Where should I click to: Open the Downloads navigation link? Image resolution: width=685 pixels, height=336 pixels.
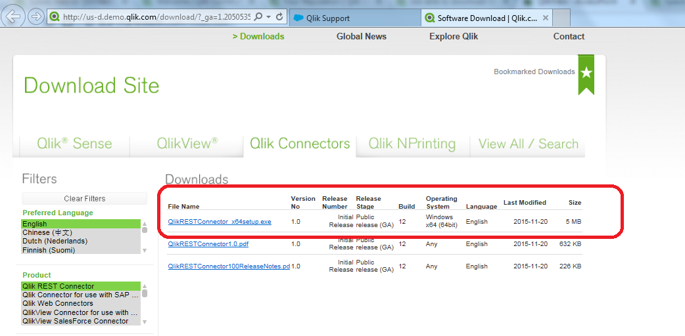258,37
